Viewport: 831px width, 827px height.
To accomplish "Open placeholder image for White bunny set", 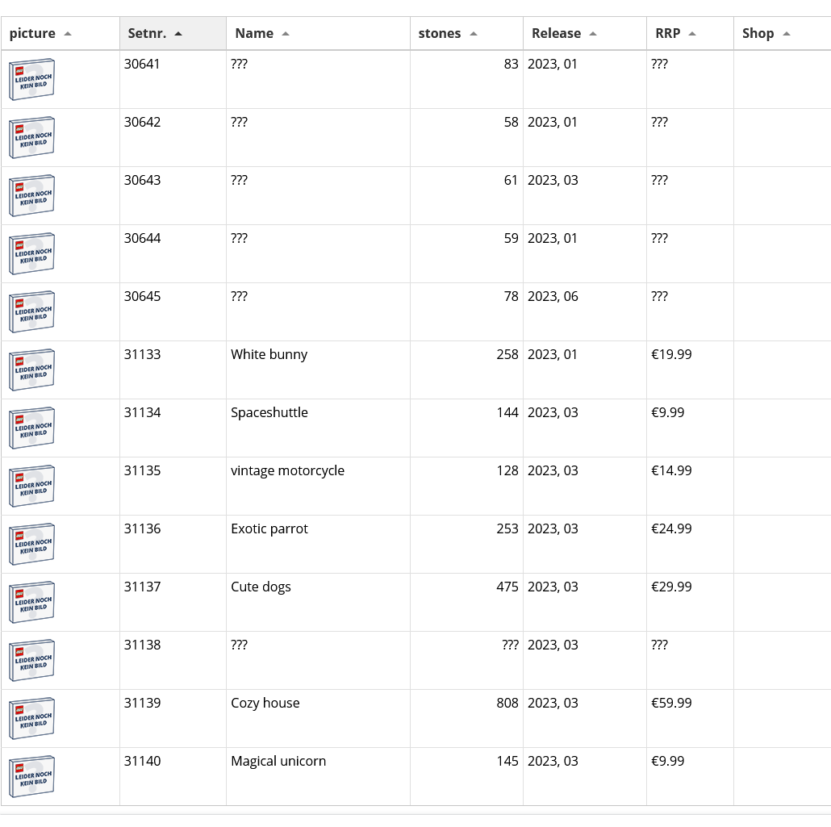I will click(x=31, y=370).
